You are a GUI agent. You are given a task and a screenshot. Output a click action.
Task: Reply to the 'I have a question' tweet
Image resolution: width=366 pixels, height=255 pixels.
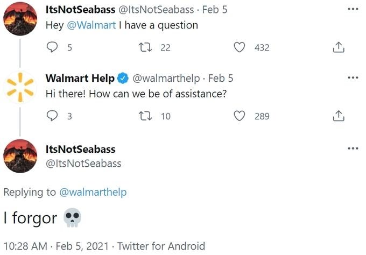[52, 47]
